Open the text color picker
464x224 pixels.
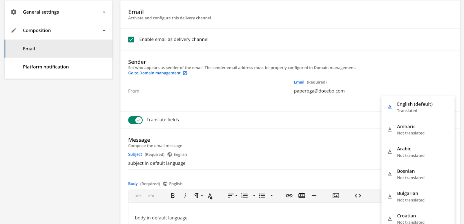tap(210, 196)
